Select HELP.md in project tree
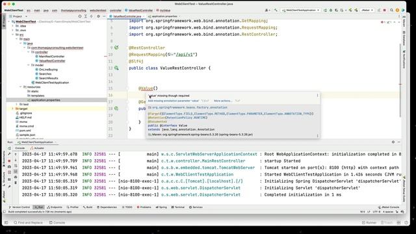The image size is (416, 234). (x=25, y=117)
